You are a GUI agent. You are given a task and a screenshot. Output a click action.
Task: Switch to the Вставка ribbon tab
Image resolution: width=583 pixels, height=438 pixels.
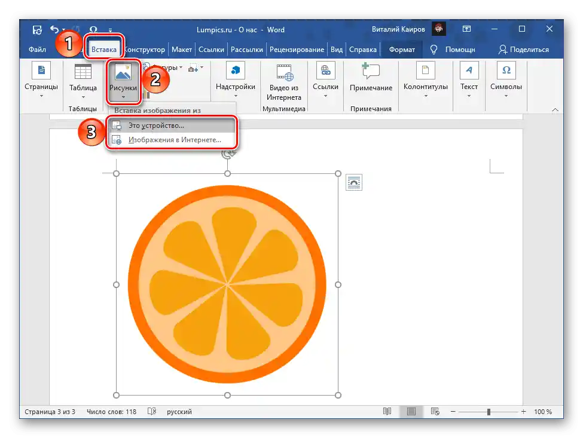(103, 50)
